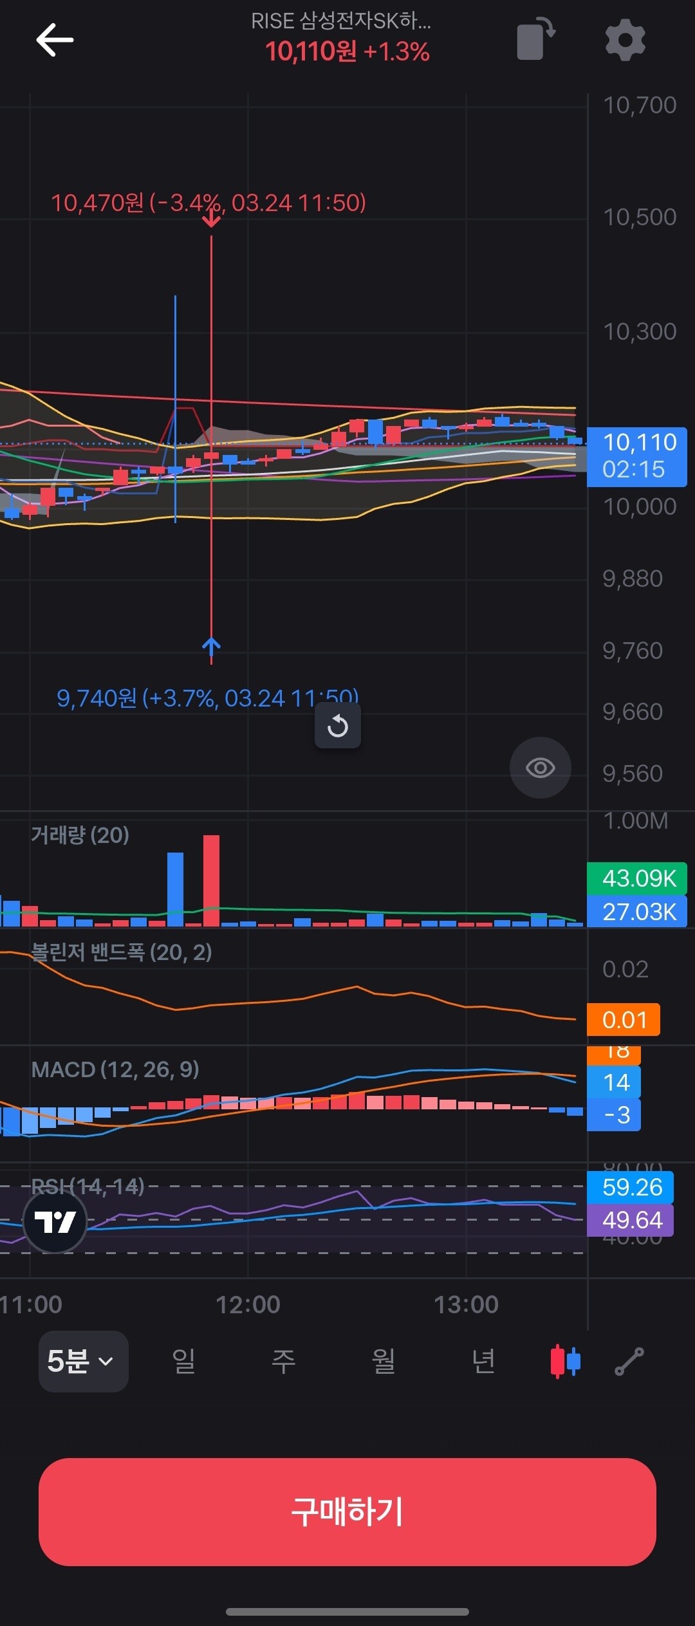Switch to the 주 (weekly) chart tab
Image resolution: width=695 pixels, height=1626 pixels.
pos(283,1362)
